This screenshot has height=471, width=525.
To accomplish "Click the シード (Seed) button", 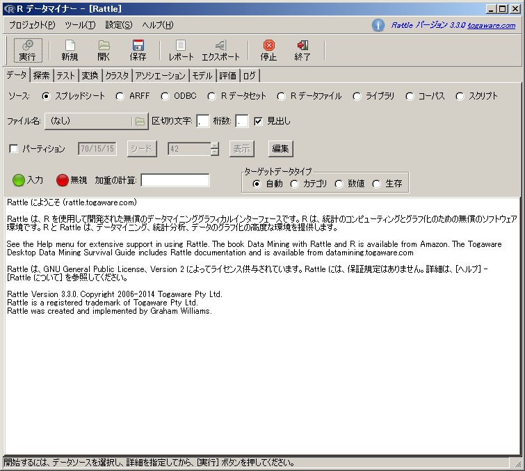I will (142, 149).
